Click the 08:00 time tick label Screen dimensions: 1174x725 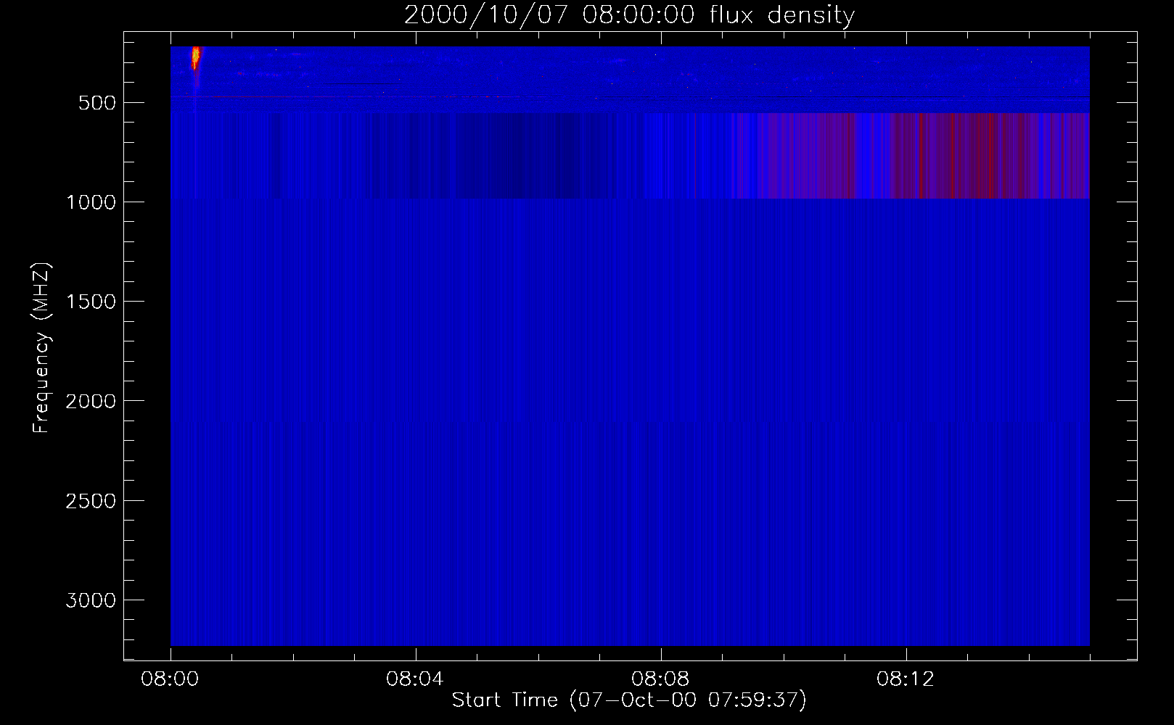tap(170, 679)
